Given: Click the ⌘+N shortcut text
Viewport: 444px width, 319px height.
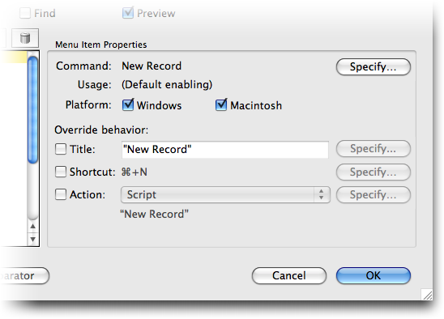Looking at the screenshot, I should [134, 172].
